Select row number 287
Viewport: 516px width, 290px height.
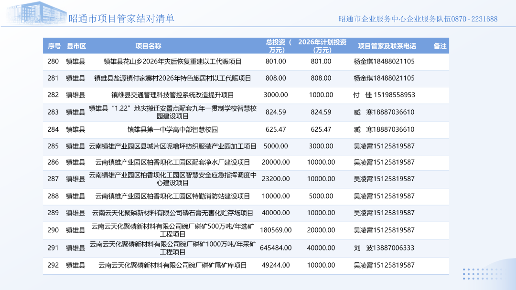[53, 179]
